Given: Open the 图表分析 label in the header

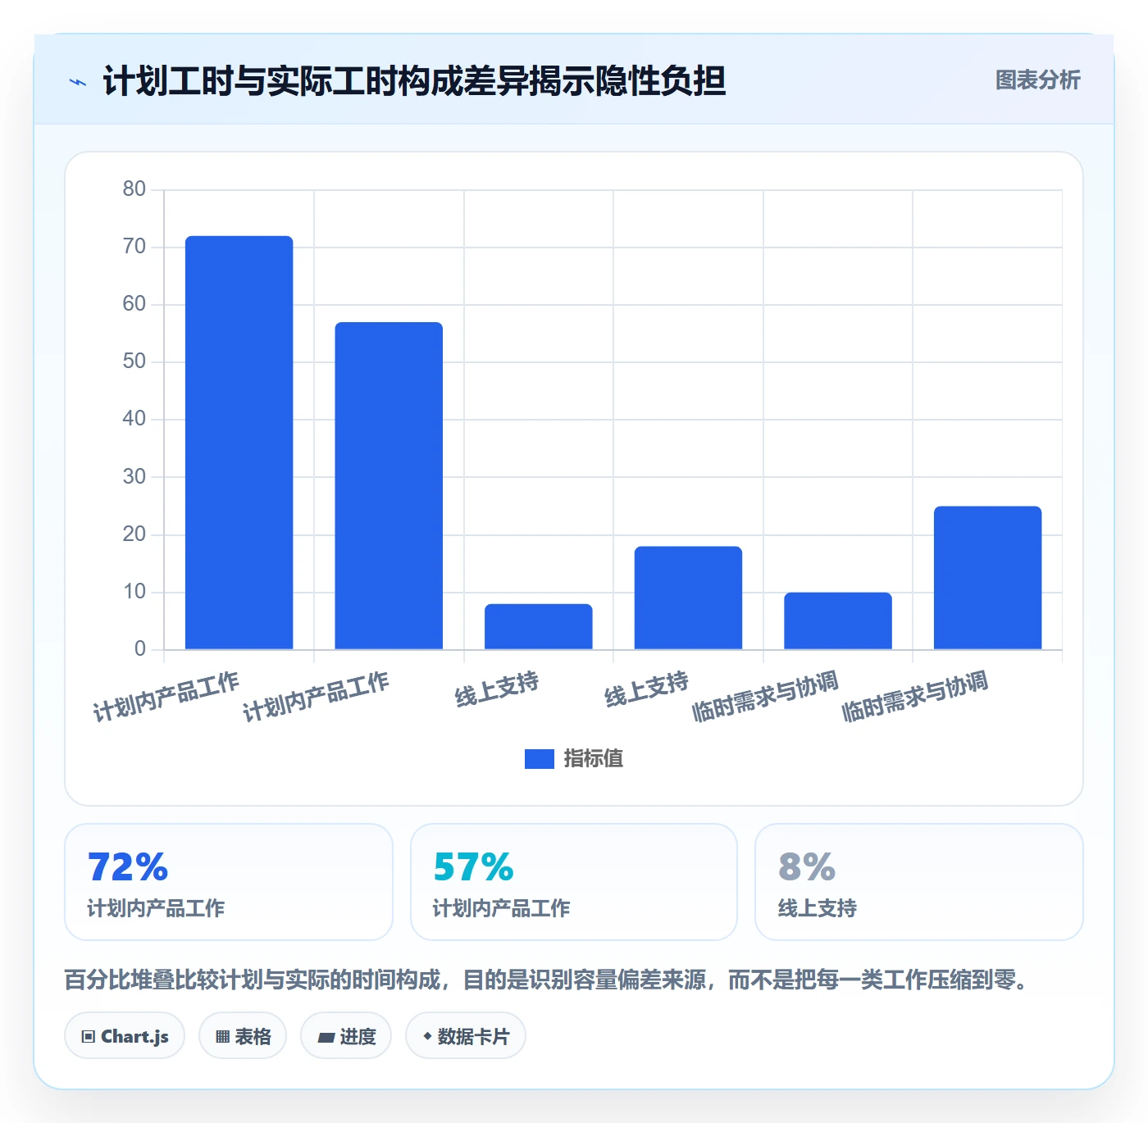Looking at the screenshot, I should click(x=1038, y=80).
